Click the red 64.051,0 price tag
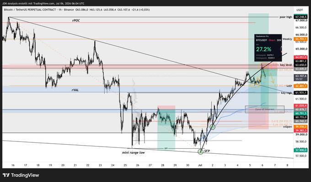Image resolution: width=311 pixels, height=182 pixels. click(301, 57)
